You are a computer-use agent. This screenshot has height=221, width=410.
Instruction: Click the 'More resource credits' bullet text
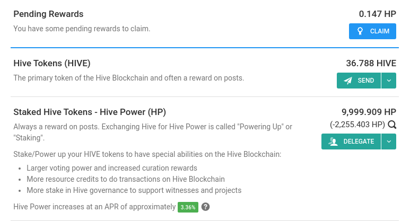(126, 179)
